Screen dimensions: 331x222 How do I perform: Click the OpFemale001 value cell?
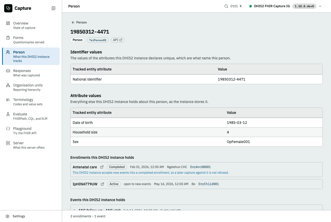coord(238,142)
